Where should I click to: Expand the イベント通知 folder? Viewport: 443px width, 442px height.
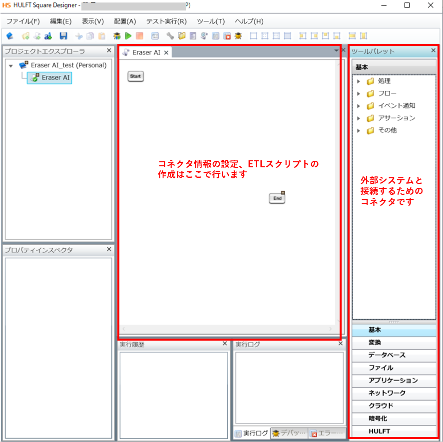tap(359, 106)
